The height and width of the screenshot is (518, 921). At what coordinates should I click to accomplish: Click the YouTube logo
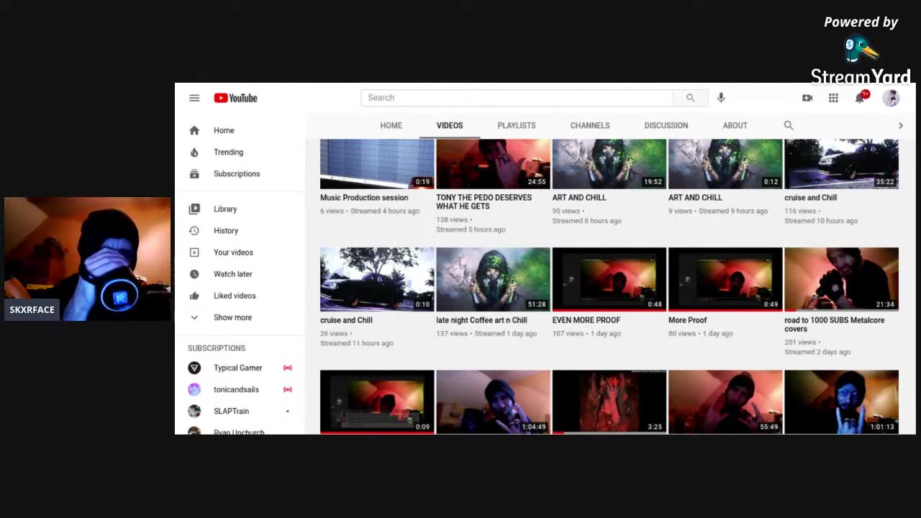tap(235, 98)
